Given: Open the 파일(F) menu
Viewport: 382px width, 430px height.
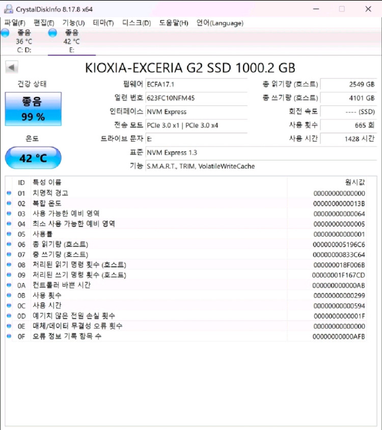Looking at the screenshot, I should click(15, 23).
